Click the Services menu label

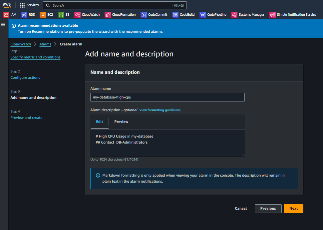[33, 5]
